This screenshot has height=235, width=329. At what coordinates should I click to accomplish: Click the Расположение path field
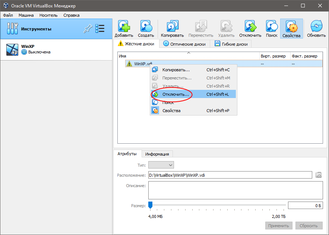pos(230,175)
